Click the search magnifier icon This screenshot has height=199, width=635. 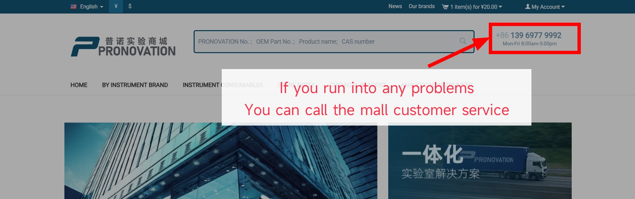coord(463,41)
